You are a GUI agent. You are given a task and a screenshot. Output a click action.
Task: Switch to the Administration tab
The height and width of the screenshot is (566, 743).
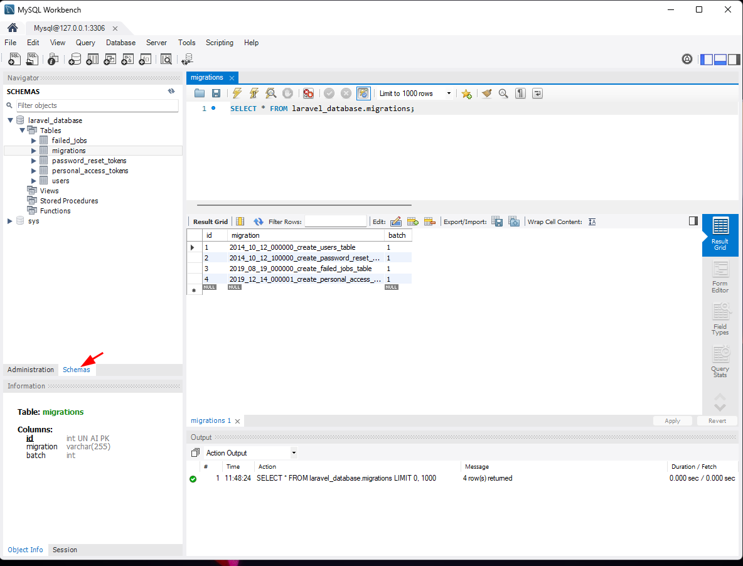[x=31, y=370]
